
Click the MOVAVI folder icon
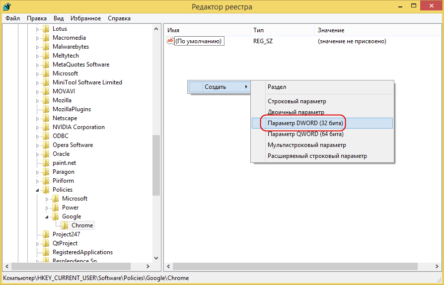pyautogui.click(x=46, y=91)
